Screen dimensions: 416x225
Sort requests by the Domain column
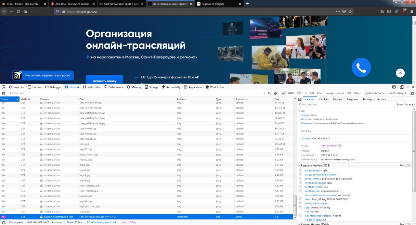[58, 99]
